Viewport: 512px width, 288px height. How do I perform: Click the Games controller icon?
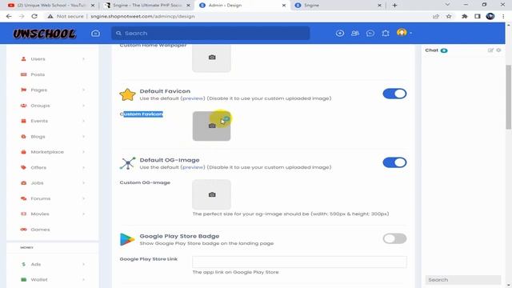(x=23, y=230)
